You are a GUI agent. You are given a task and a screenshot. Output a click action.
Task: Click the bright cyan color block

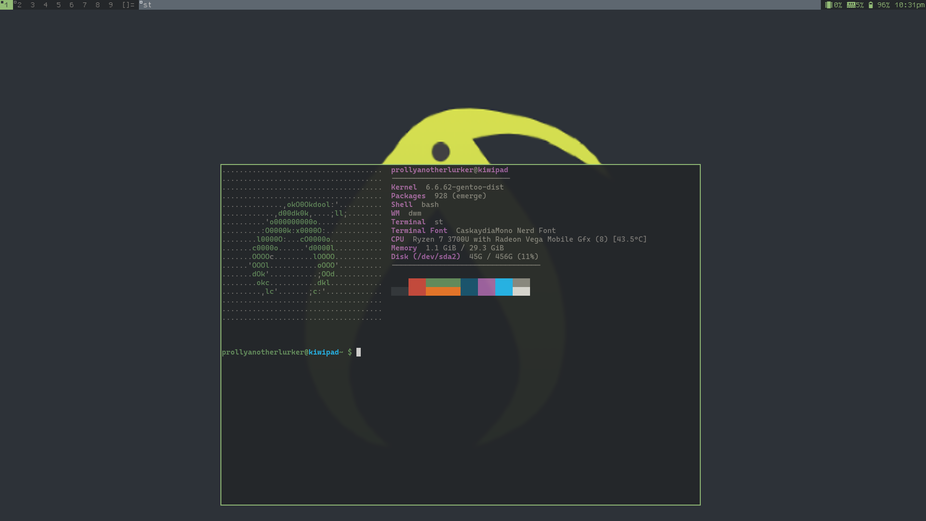(x=504, y=287)
